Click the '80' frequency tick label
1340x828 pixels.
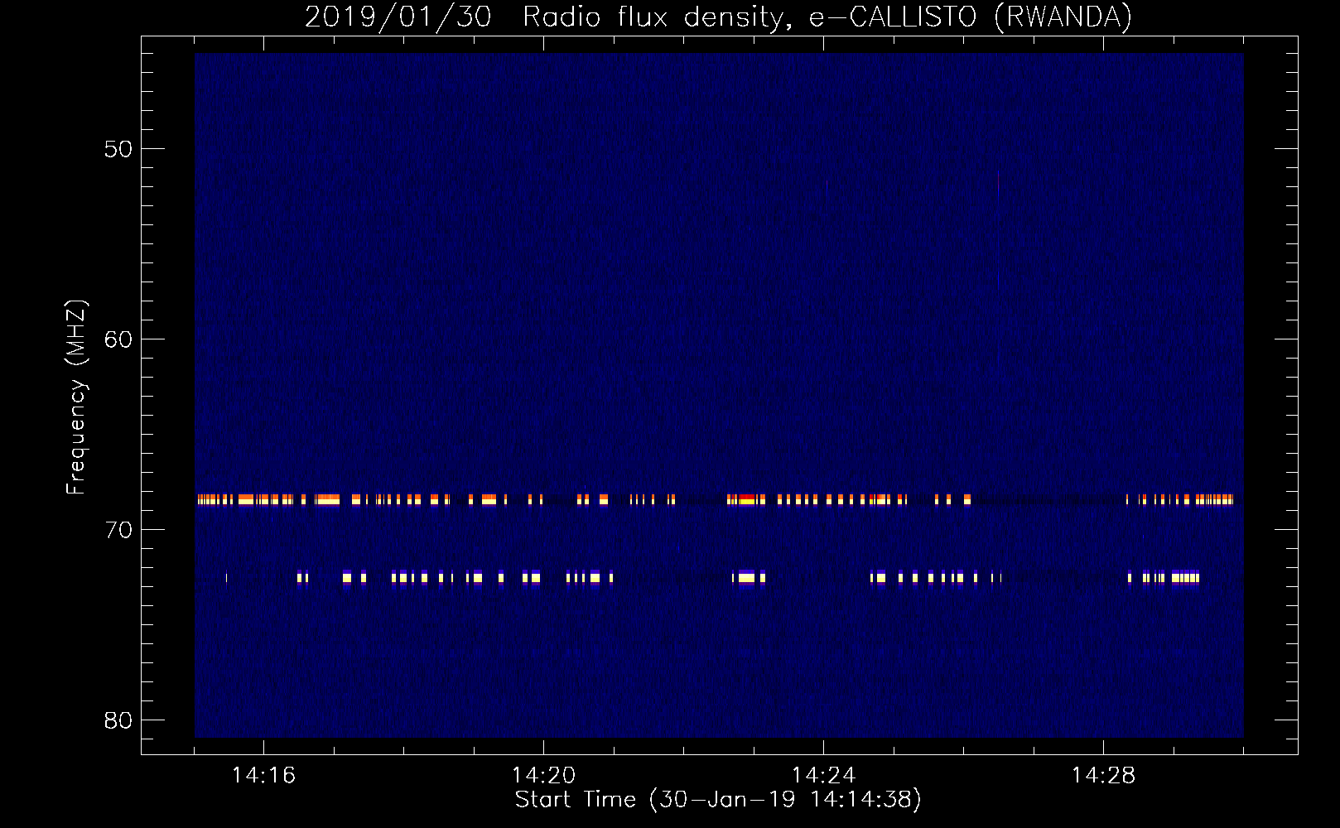[x=118, y=720]
